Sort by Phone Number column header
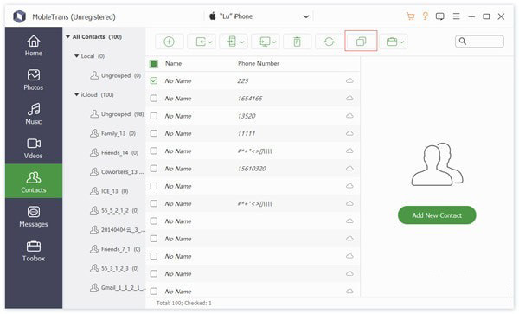 point(259,63)
